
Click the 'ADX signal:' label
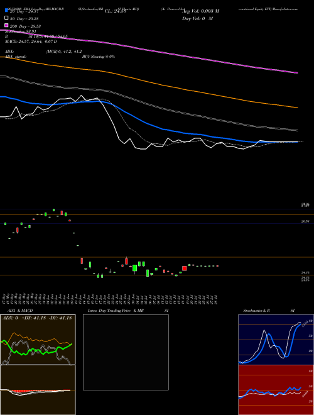click(x=16, y=57)
